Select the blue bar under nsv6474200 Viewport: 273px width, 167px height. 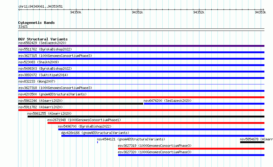click(204, 104)
